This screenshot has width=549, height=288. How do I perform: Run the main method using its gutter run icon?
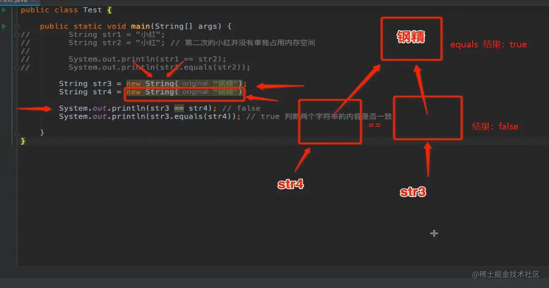pos(3,26)
